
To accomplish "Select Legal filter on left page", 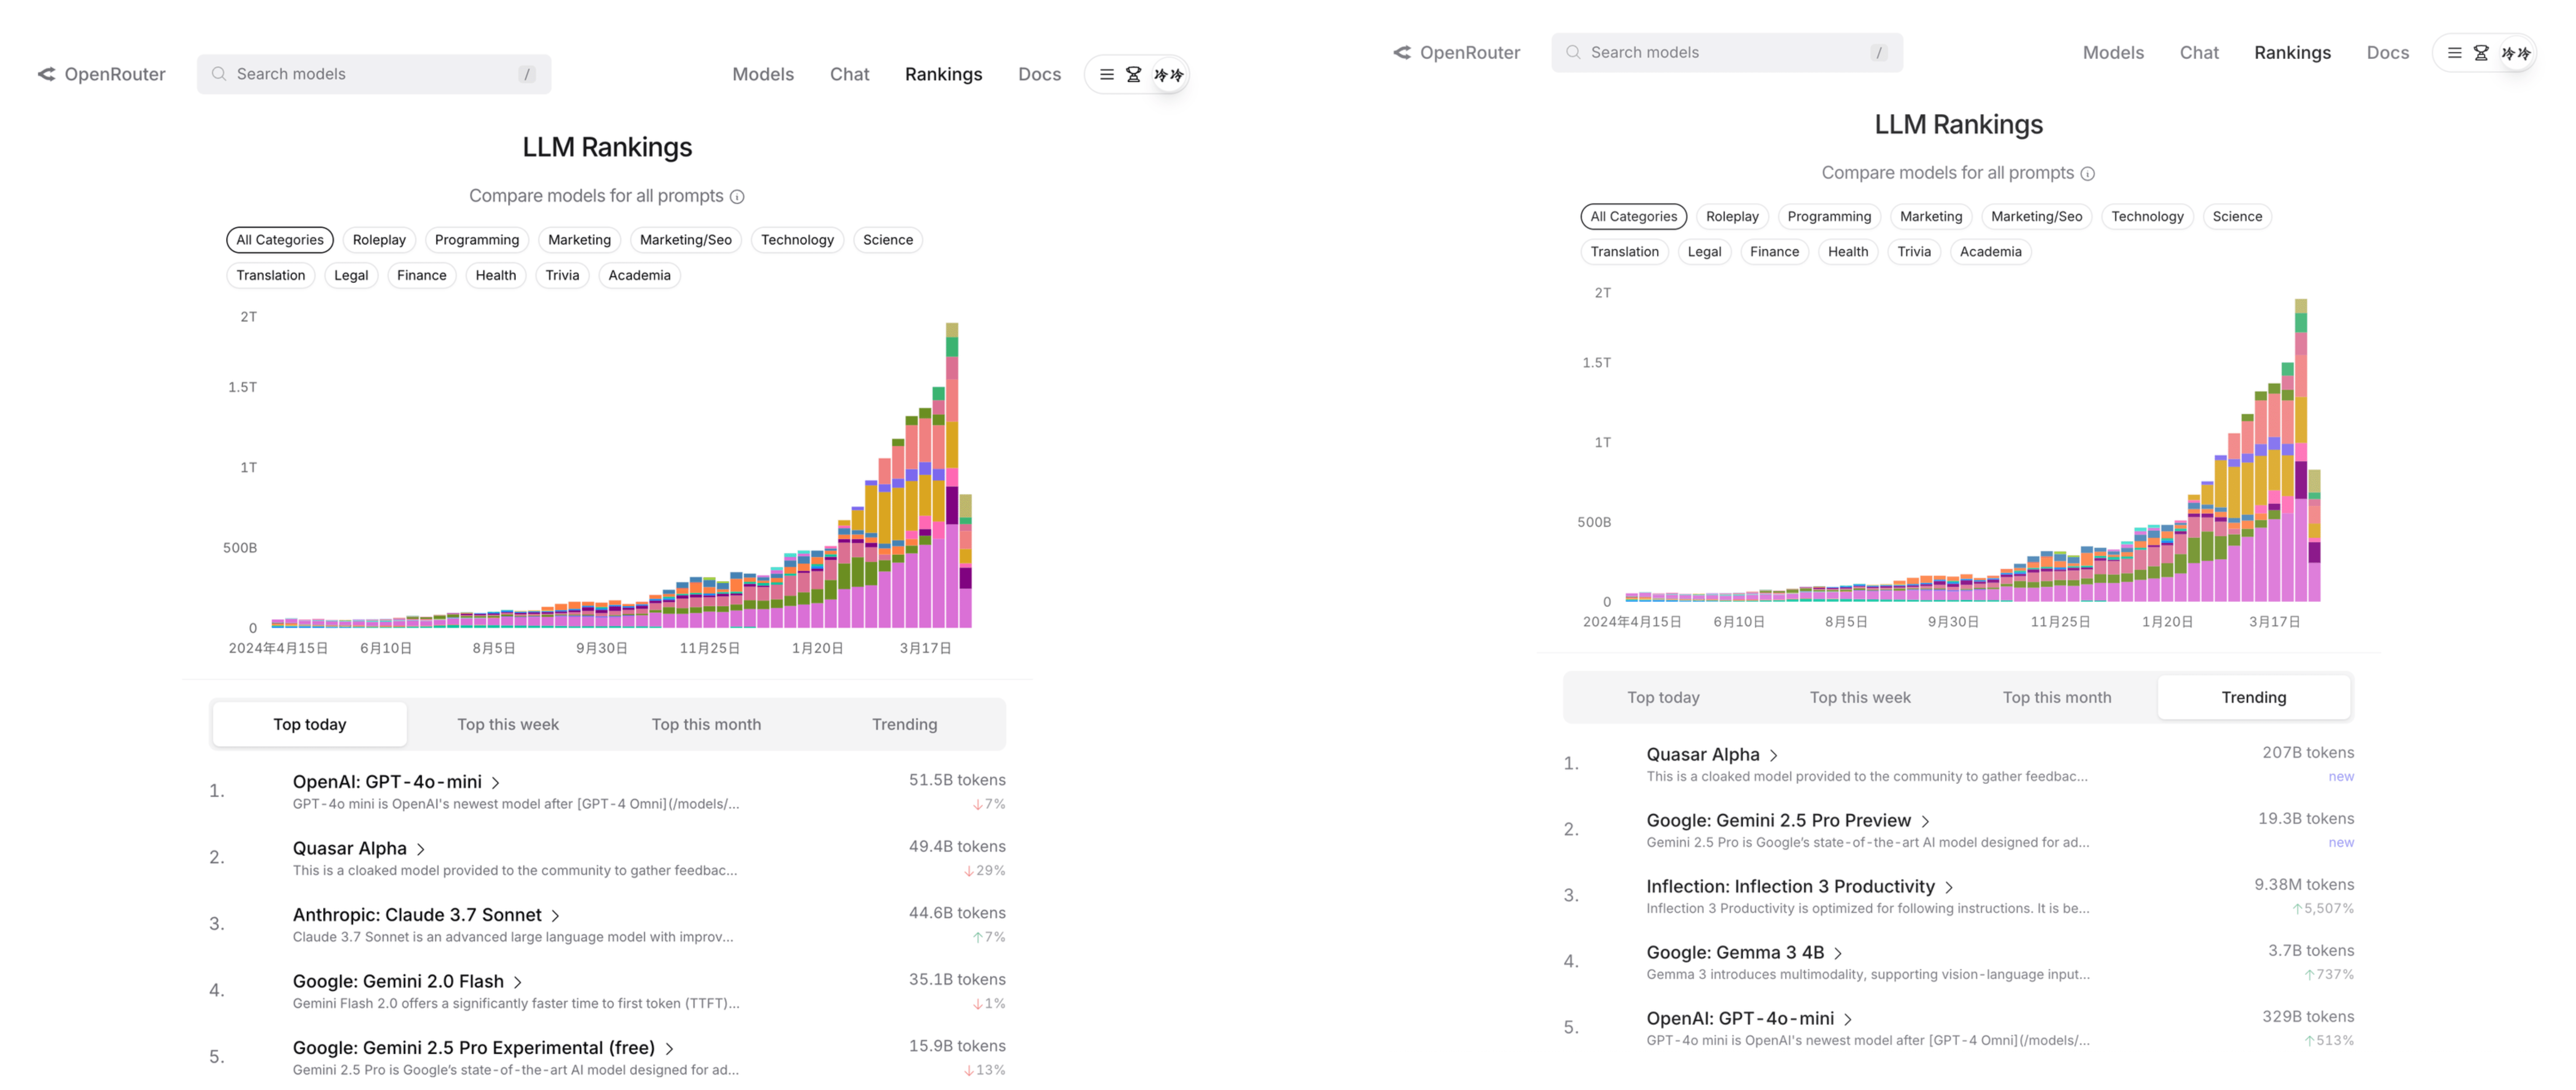I will click(351, 276).
